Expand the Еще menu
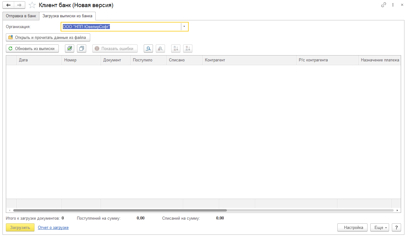This screenshot has width=406, height=236. click(x=380, y=227)
